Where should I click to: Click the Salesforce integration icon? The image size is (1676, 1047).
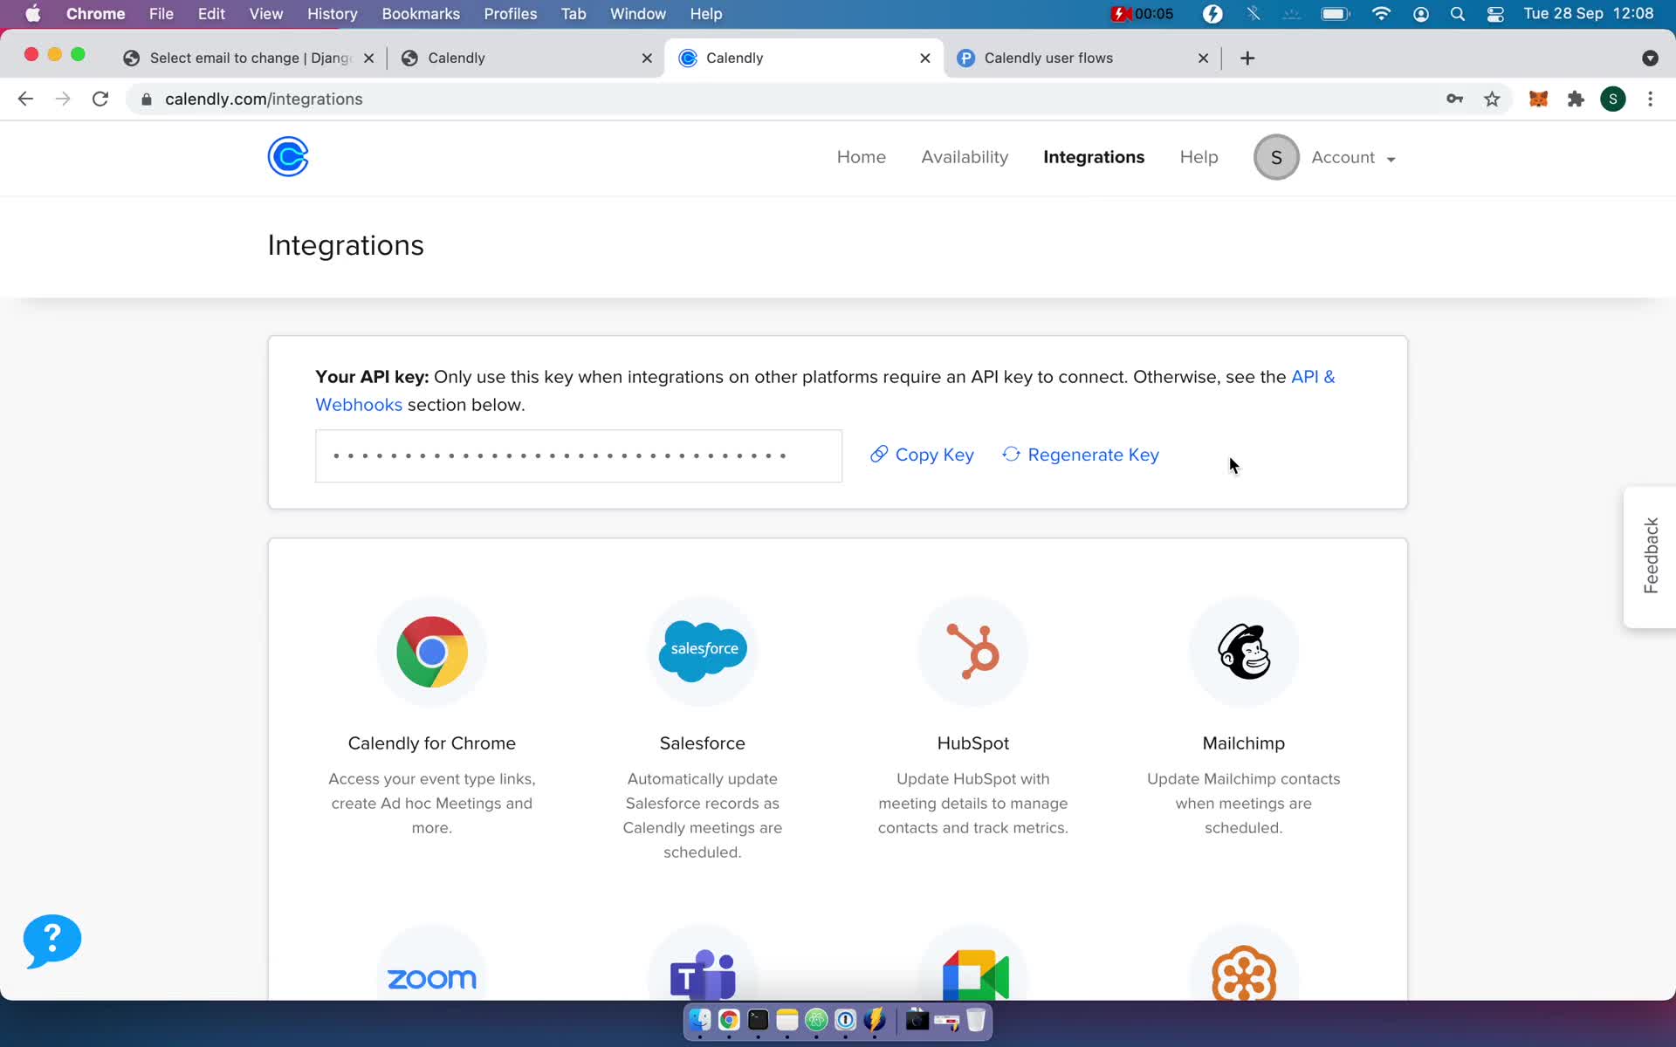coord(702,650)
